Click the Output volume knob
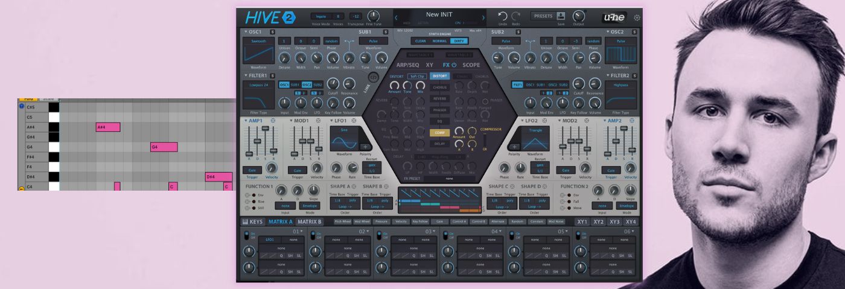This screenshot has height=289, width=845. (x=579, y=16)
